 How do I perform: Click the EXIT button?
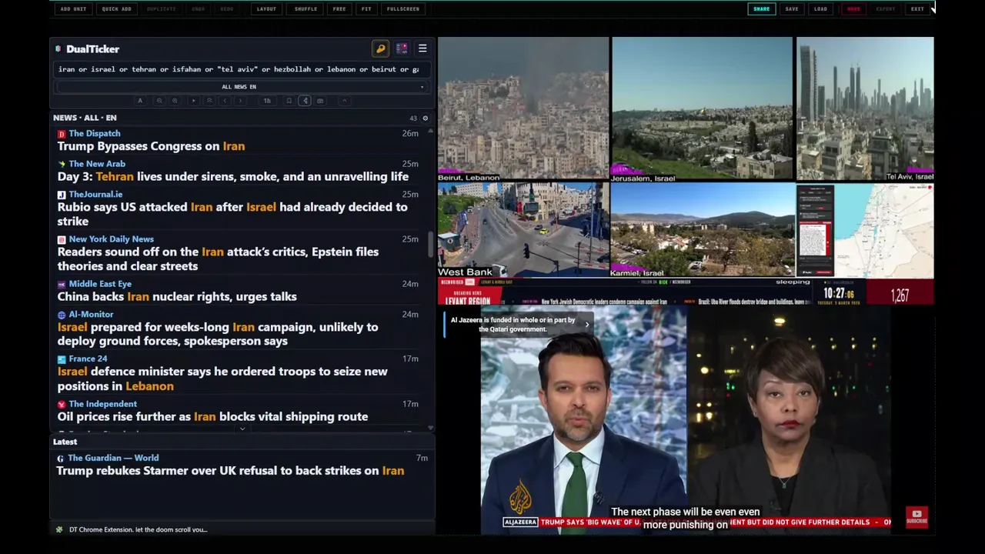click(x=917, y=9)
